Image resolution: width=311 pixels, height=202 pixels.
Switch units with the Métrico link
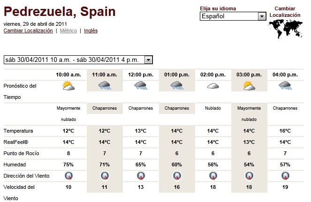pyautogui.click(x=68, y=30)
